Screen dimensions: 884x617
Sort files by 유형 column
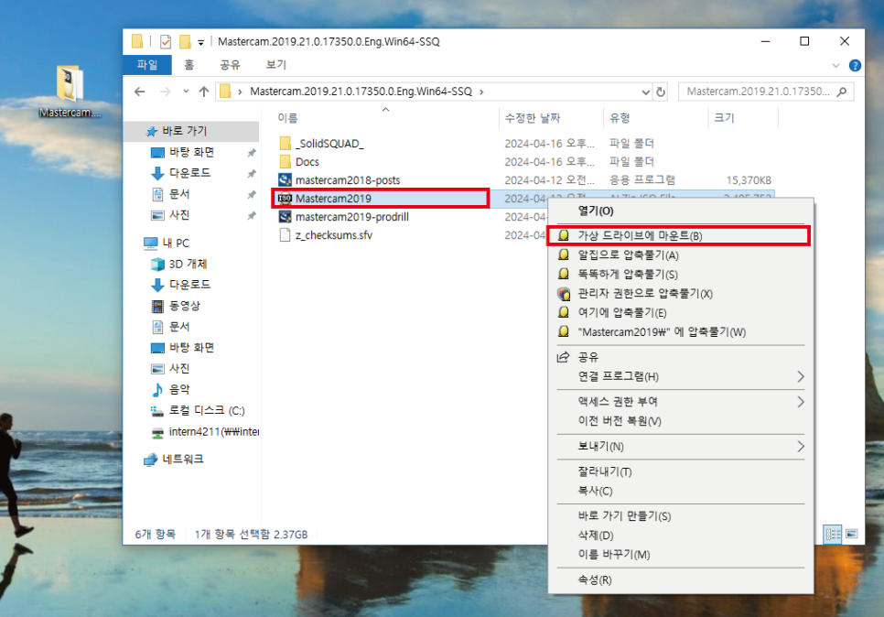(620, 118)
